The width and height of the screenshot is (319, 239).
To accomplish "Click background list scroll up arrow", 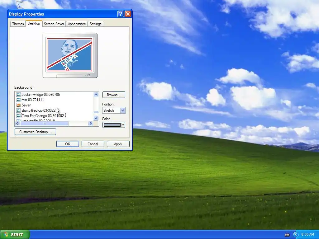I will coord(96,94).
